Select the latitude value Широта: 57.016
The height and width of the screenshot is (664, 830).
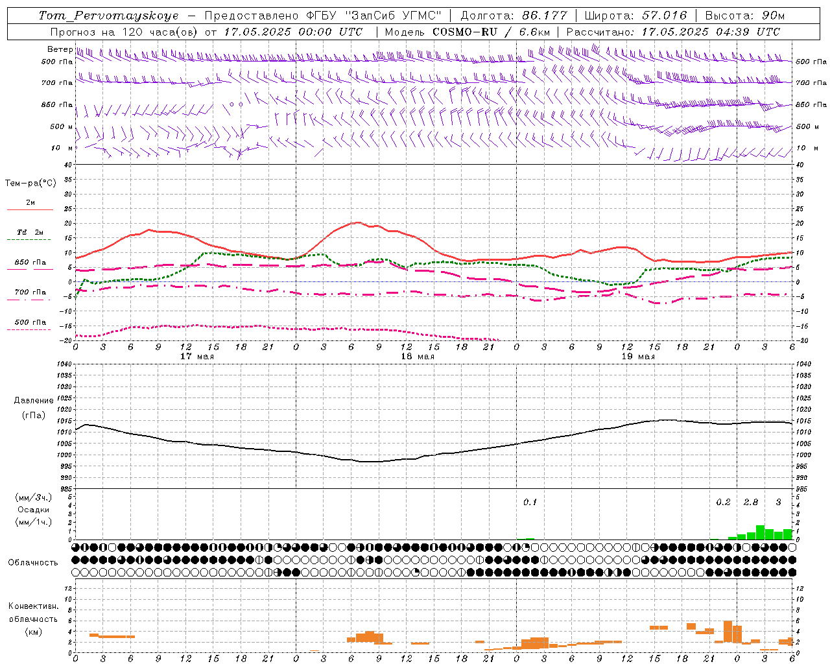click(x=635, y=16)
